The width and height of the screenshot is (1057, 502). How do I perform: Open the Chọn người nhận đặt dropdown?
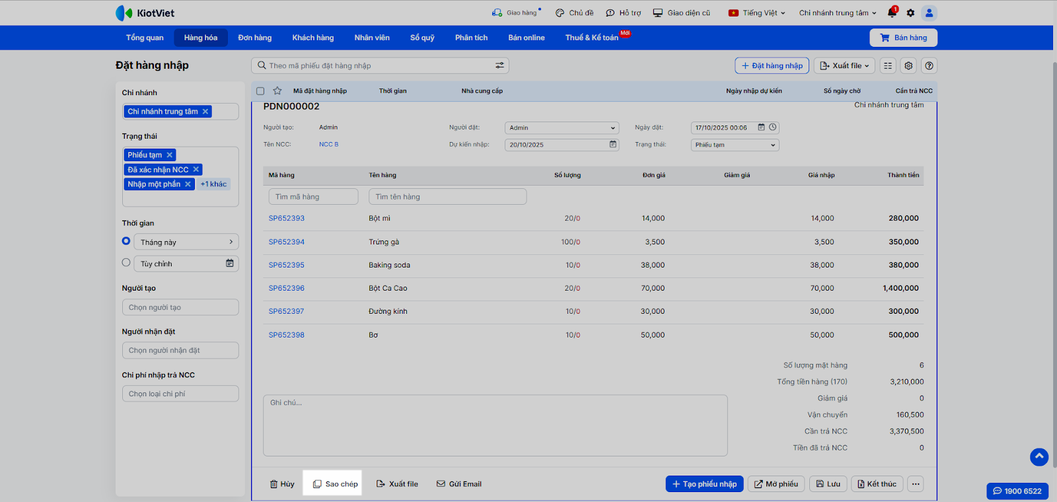(180, 350)
